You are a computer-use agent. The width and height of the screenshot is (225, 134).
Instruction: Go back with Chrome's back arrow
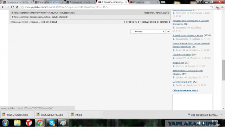(3, 7)
